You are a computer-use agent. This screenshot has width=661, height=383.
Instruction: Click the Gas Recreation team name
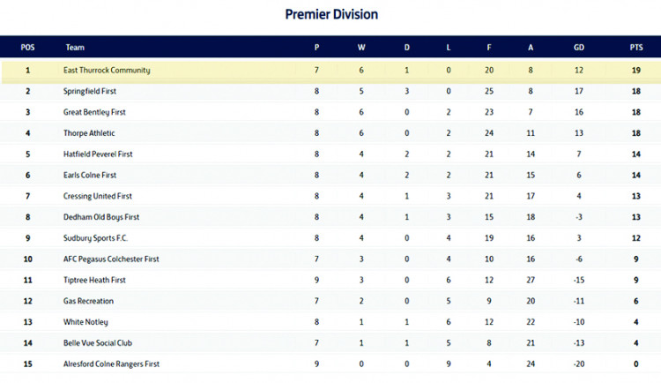(88, 301)
